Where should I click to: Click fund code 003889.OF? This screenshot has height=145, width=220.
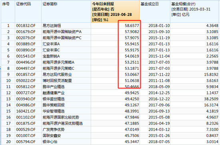[x=26, y=44]
